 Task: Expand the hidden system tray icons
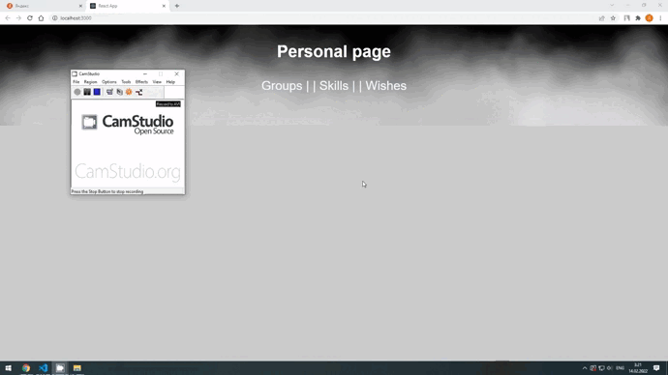tap(585, 368)
